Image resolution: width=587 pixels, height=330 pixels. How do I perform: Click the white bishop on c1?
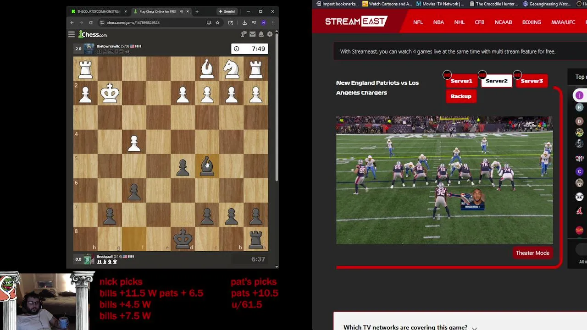point(207,69)
